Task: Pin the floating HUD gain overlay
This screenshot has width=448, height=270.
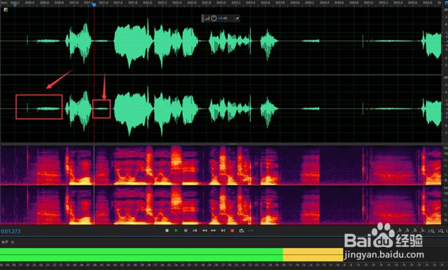Action: click(x=237, y=18)
